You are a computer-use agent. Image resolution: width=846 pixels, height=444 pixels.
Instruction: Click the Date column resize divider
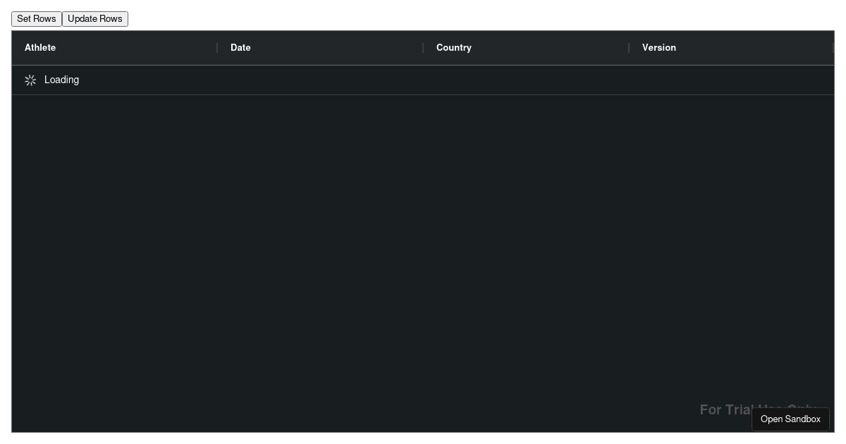click(x=423, y=48)
